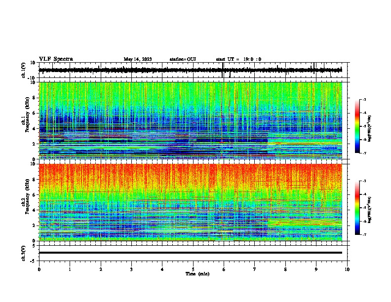Click the "-7" label on ch.2 color bar

click(364, 235)
